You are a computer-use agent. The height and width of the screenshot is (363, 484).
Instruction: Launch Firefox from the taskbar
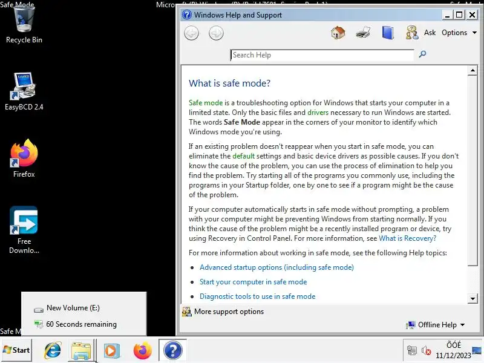click(142, 351)
